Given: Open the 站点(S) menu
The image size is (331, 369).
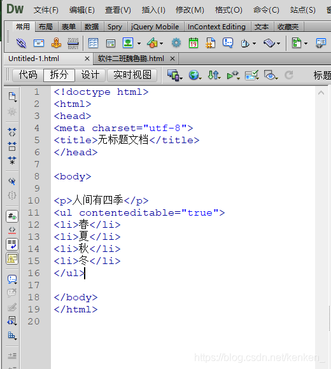Looking at the screenshot, I should click(x=303, y=10).
